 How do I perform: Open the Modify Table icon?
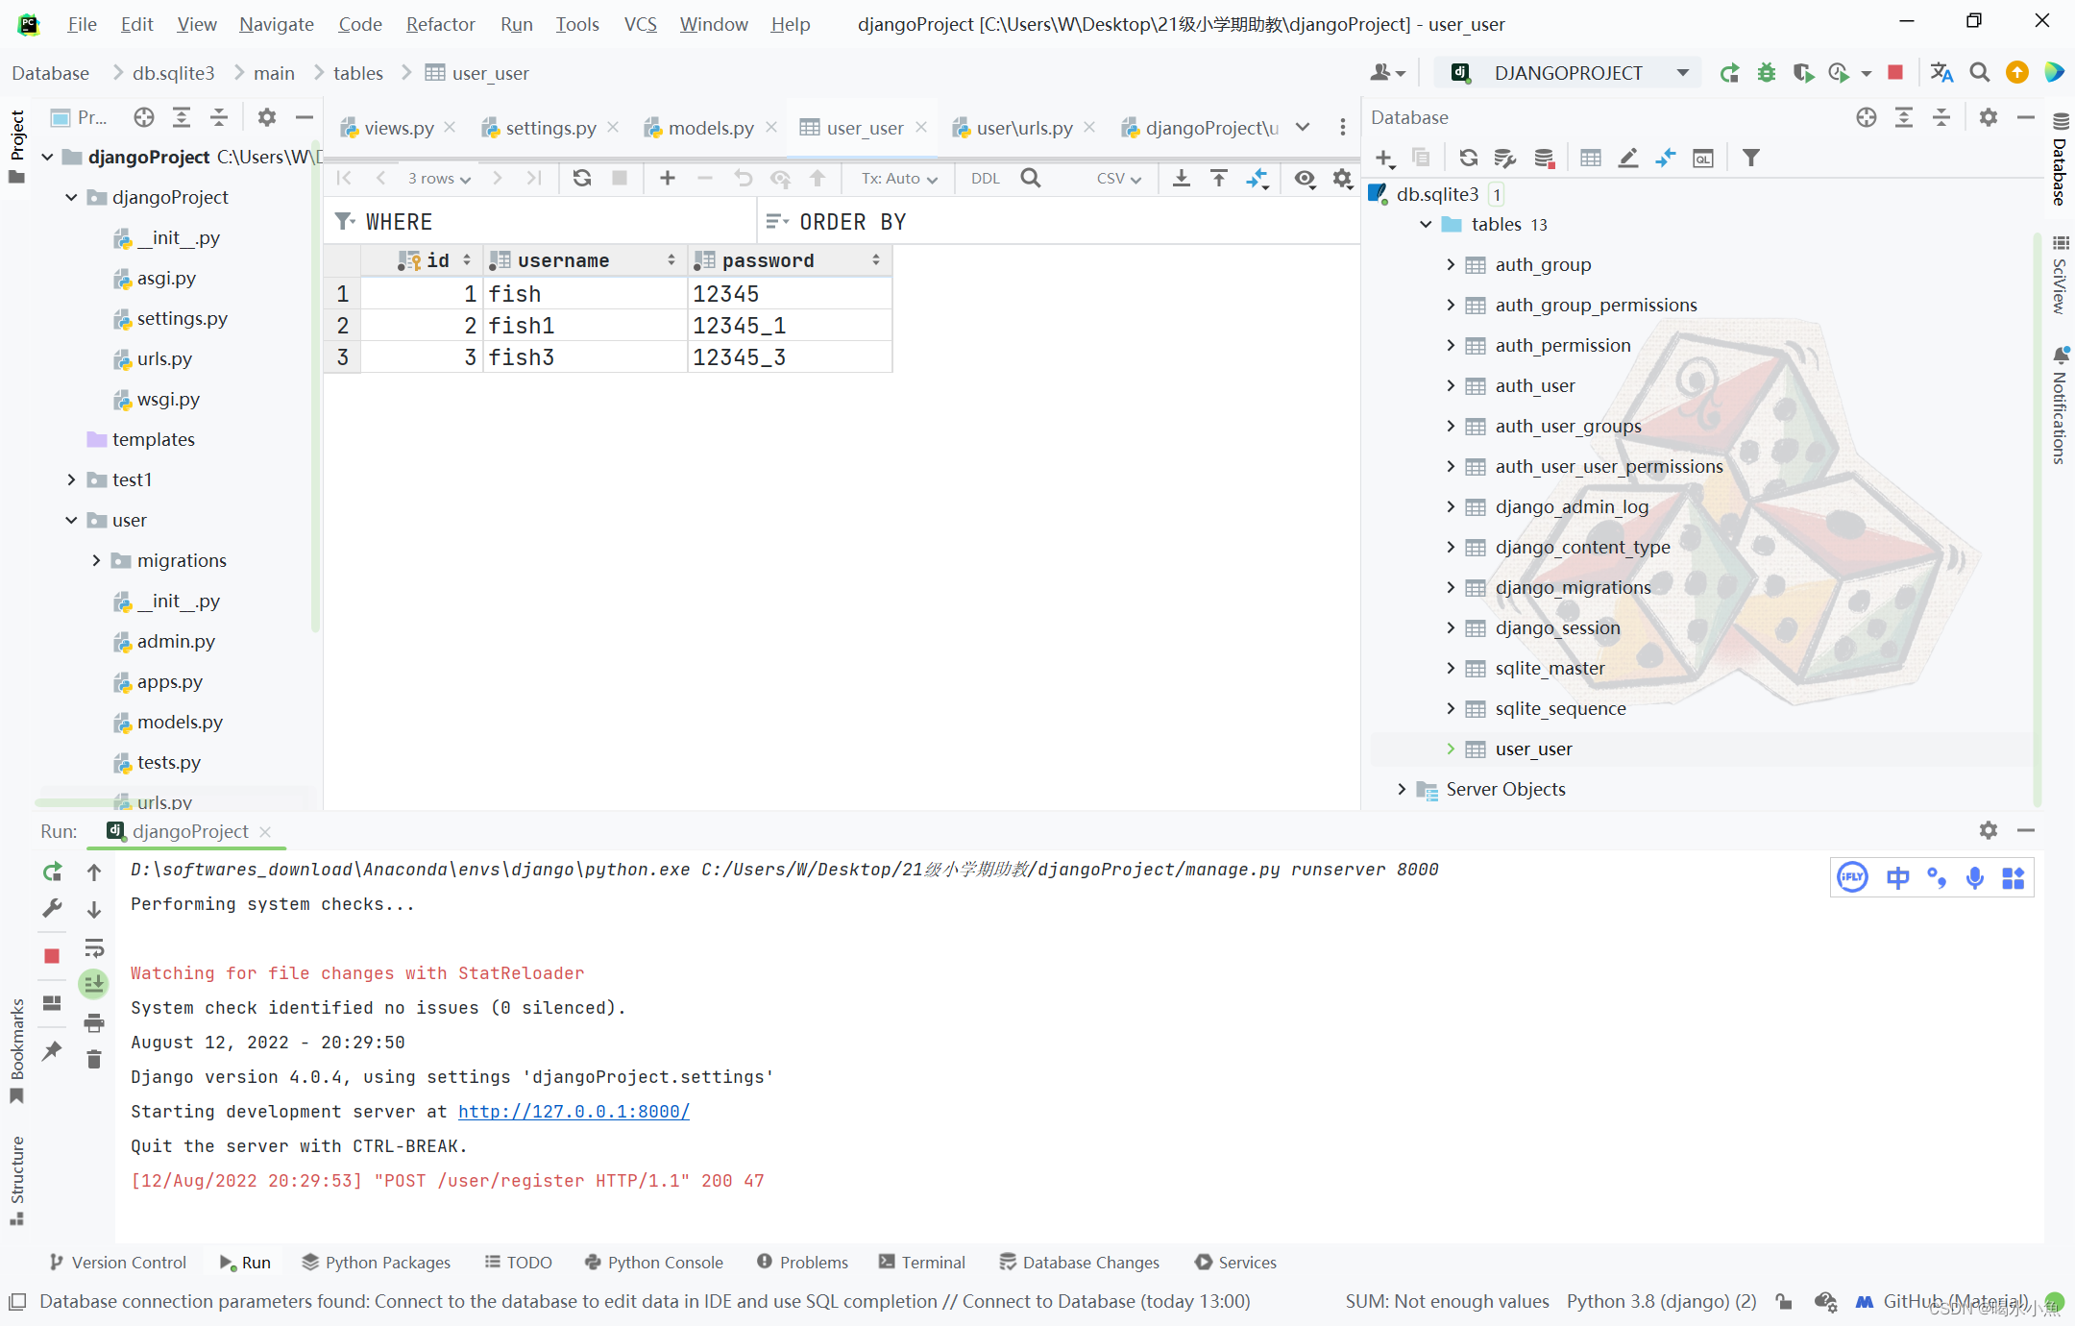click(1627, 158)
